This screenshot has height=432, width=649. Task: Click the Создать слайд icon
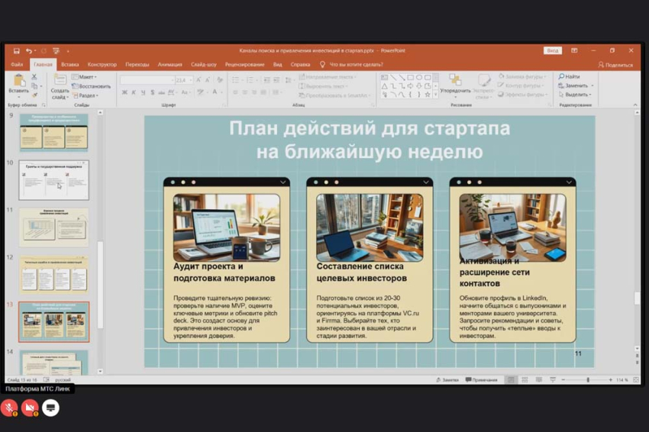coord(60,80)
